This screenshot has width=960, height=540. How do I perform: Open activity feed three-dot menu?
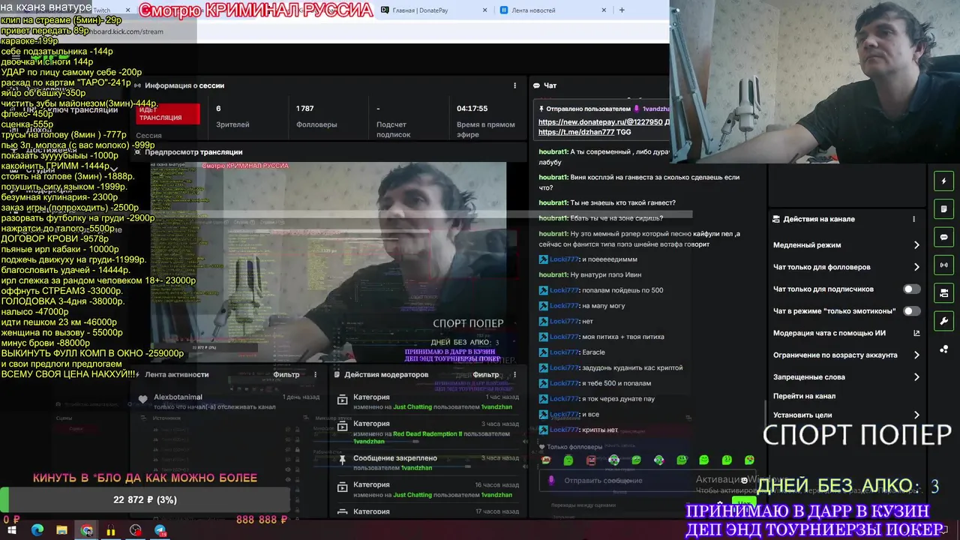315,374
